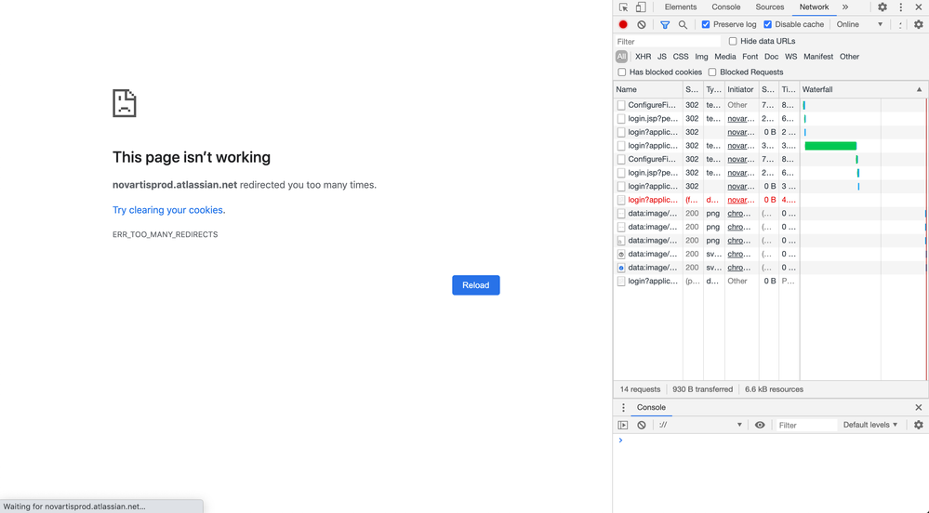
Task: Clear the network log with the clear icon
Action: click(x=642, y=25)
